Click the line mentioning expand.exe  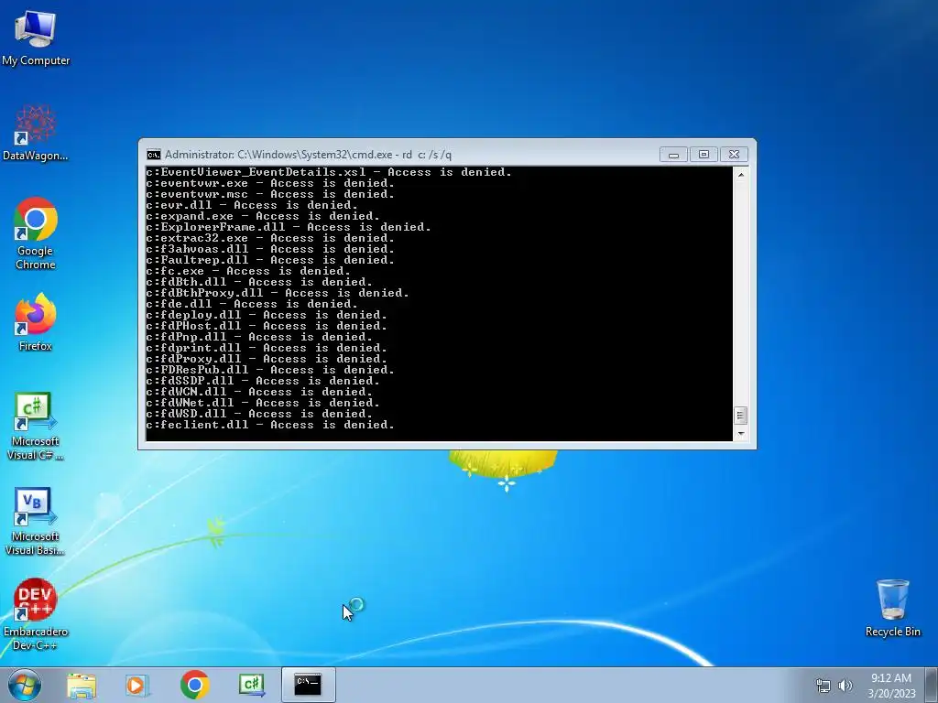pyautogui.click(x=263, y=216)
